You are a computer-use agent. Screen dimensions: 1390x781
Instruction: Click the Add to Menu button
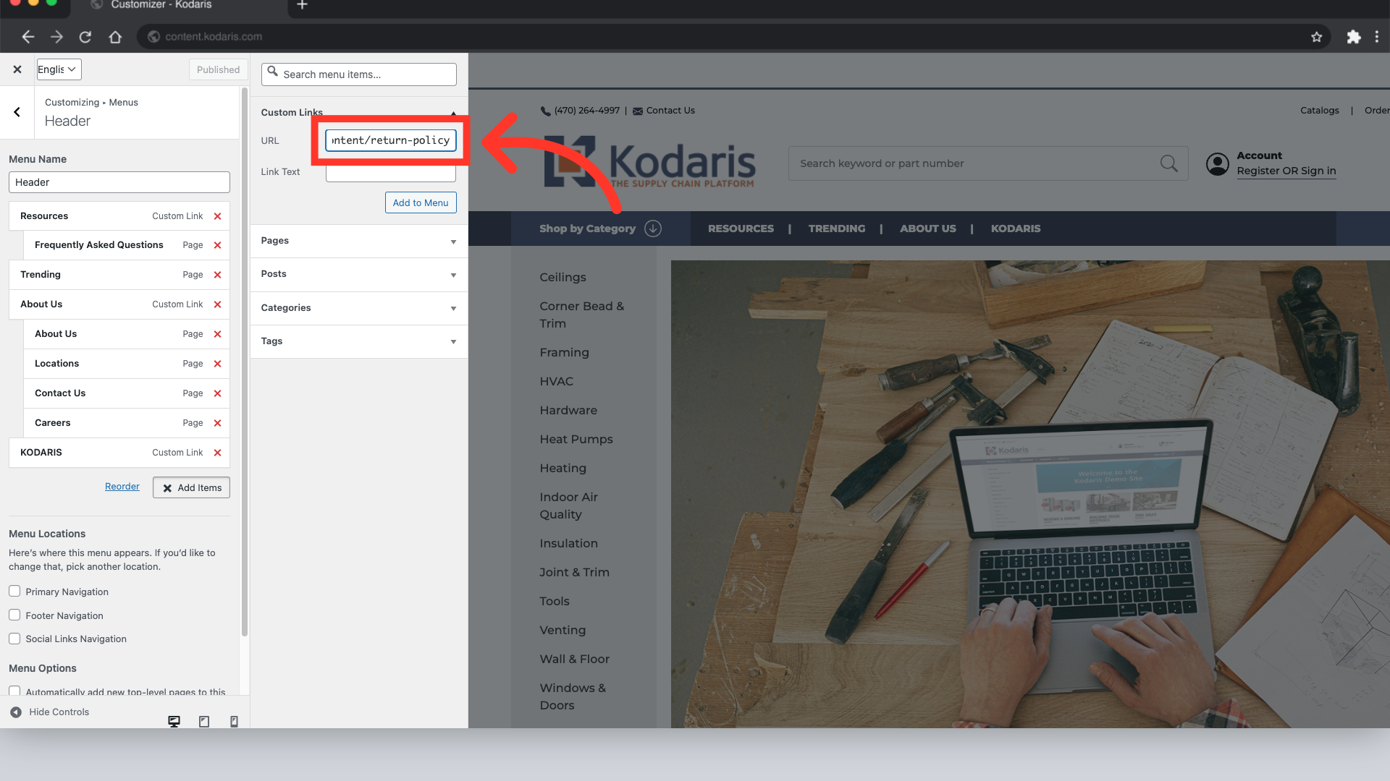pyautogui.click(x=420, y=202)
